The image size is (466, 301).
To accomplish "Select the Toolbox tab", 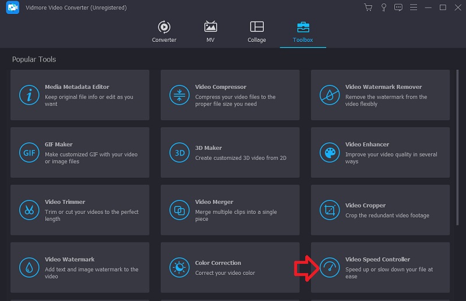I will coord(303,32).
